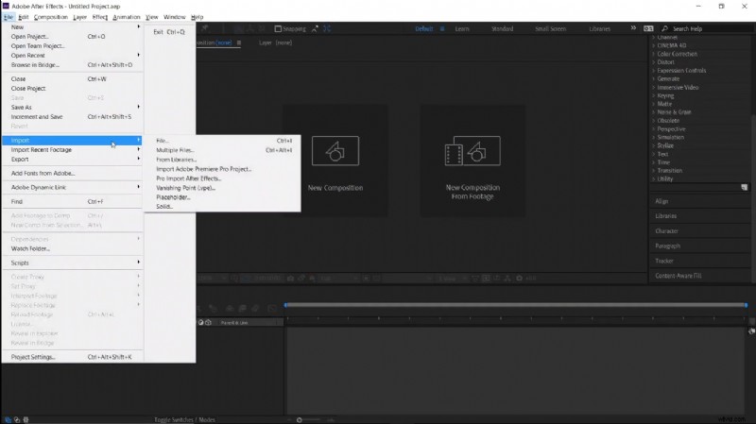Expand the Noise & Grain category
Image resolution: width=756 pixels, height=424 pixels.
(x=671, y=111)
